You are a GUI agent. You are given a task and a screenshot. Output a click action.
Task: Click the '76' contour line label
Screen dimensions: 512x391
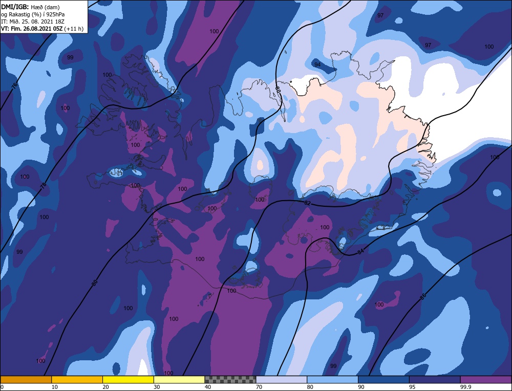14,86
